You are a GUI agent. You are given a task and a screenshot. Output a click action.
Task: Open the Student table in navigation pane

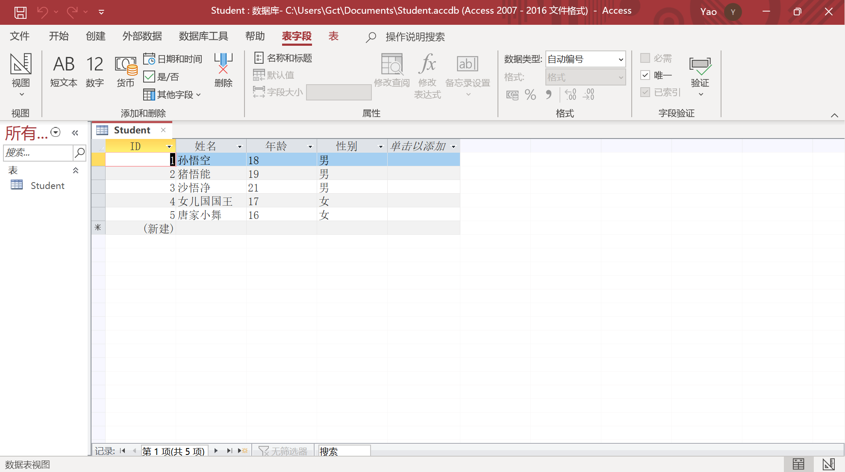(x=47, y=186)
